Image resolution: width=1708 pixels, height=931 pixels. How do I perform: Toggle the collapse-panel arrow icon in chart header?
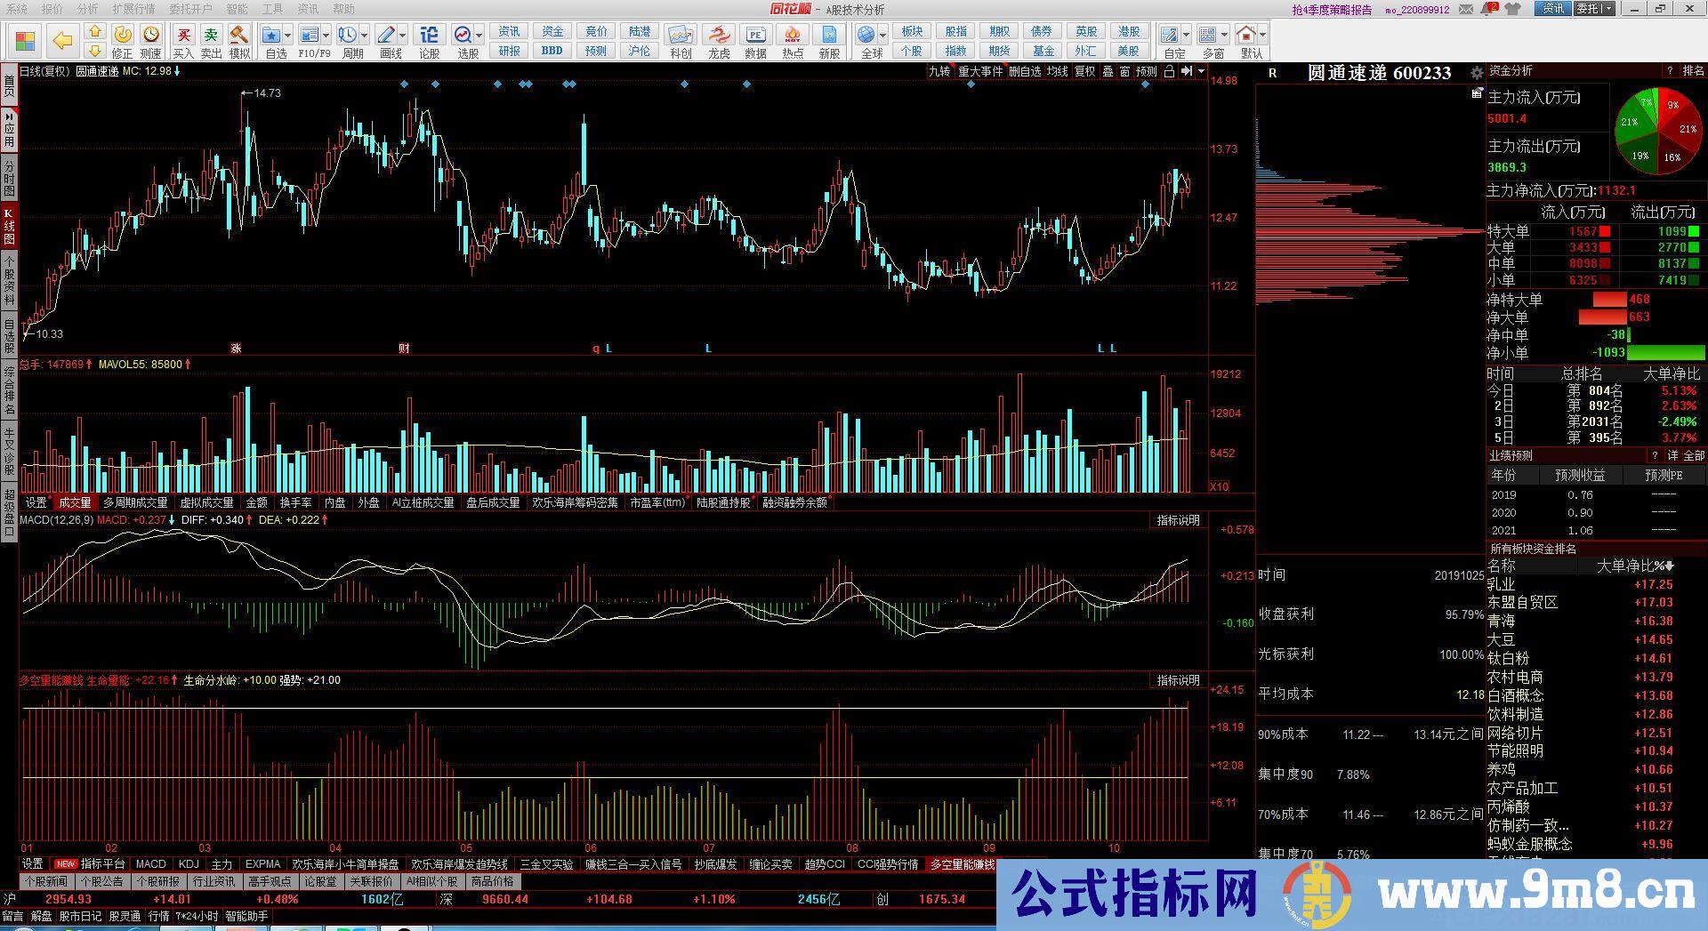(1186, 71)
